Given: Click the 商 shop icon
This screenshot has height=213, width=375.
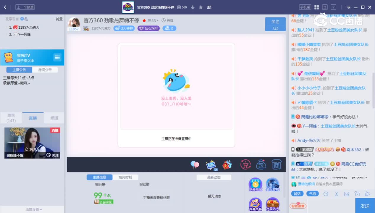Looking at the screenshot, I should (x=276, y=164).
